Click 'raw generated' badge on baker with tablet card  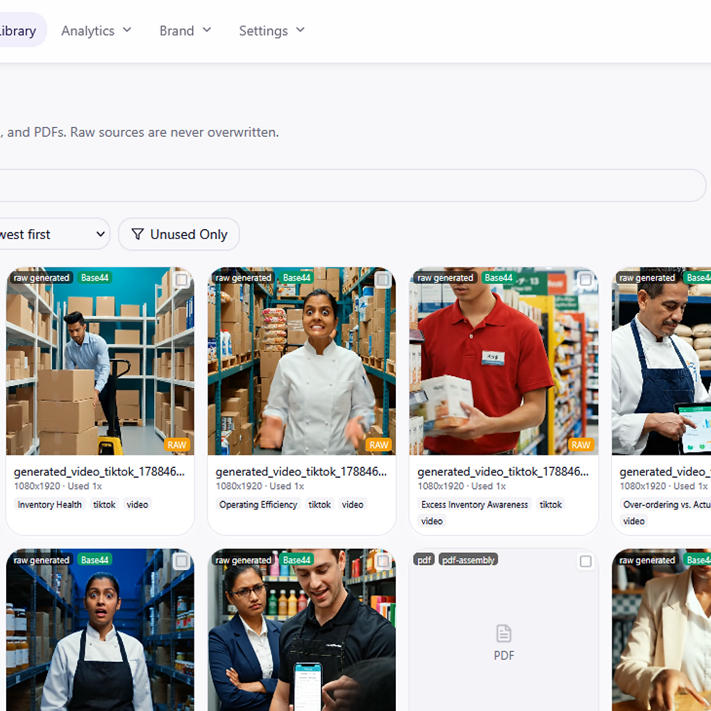[648, 278]
